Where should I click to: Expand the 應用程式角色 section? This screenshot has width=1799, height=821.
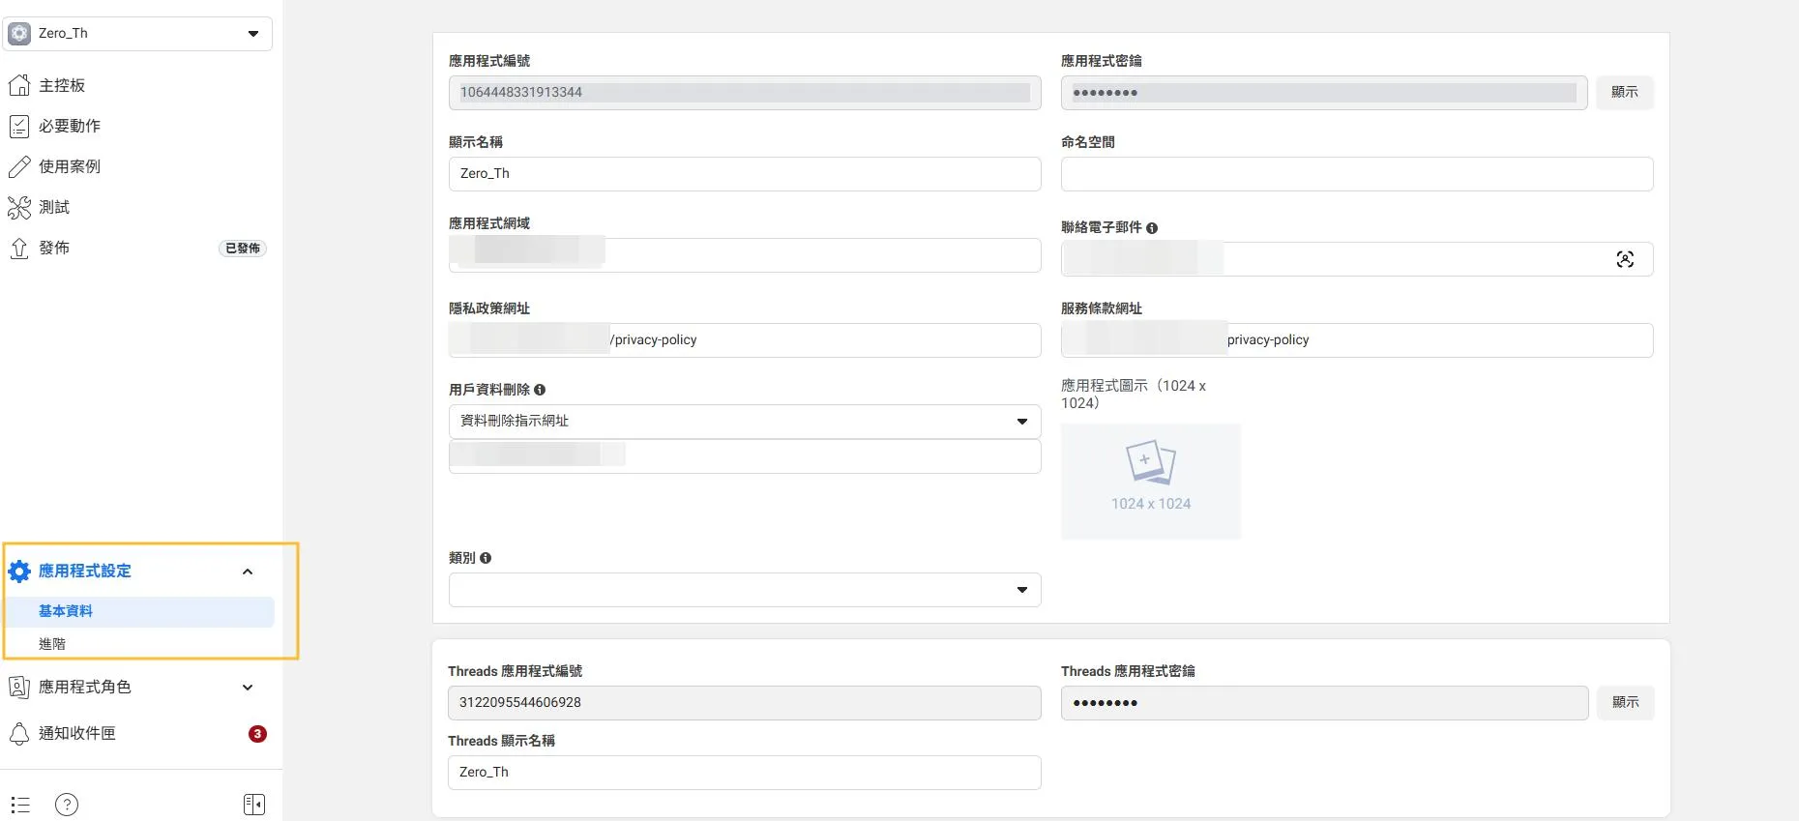coord(248,688)
